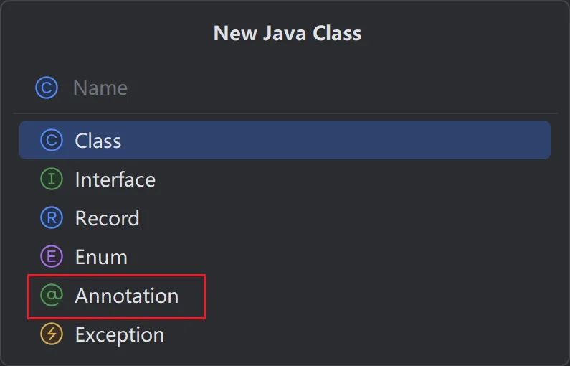
Task: Pick the Record type entry
Action: tap(107, 218)
